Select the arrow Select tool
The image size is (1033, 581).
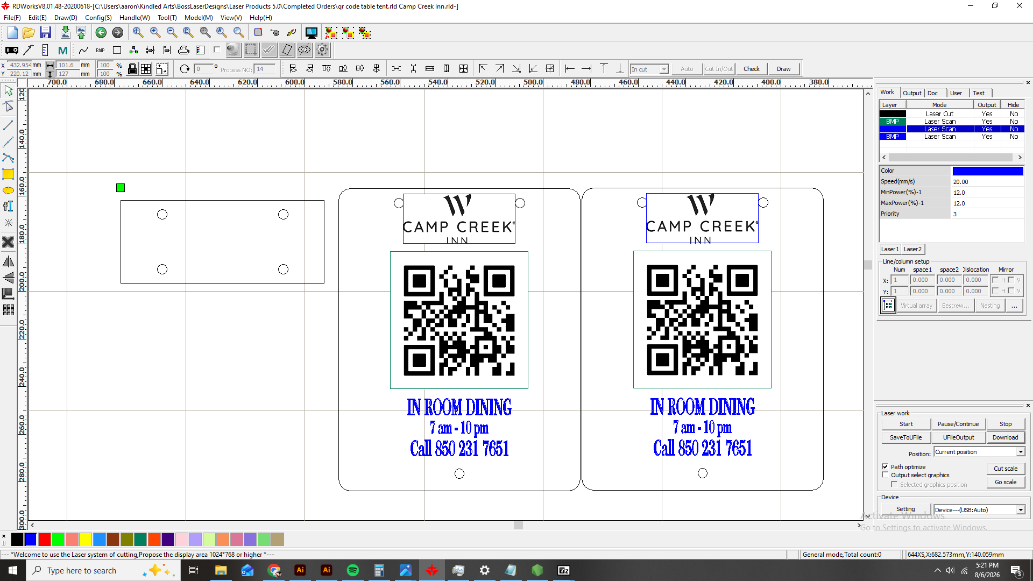click(8, 91)
